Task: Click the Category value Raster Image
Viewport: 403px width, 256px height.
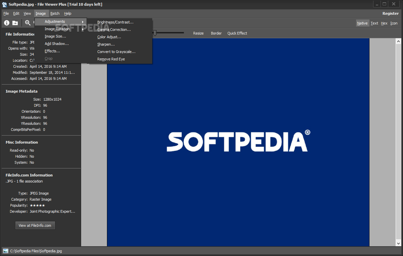Action: [x=41, y=199]
